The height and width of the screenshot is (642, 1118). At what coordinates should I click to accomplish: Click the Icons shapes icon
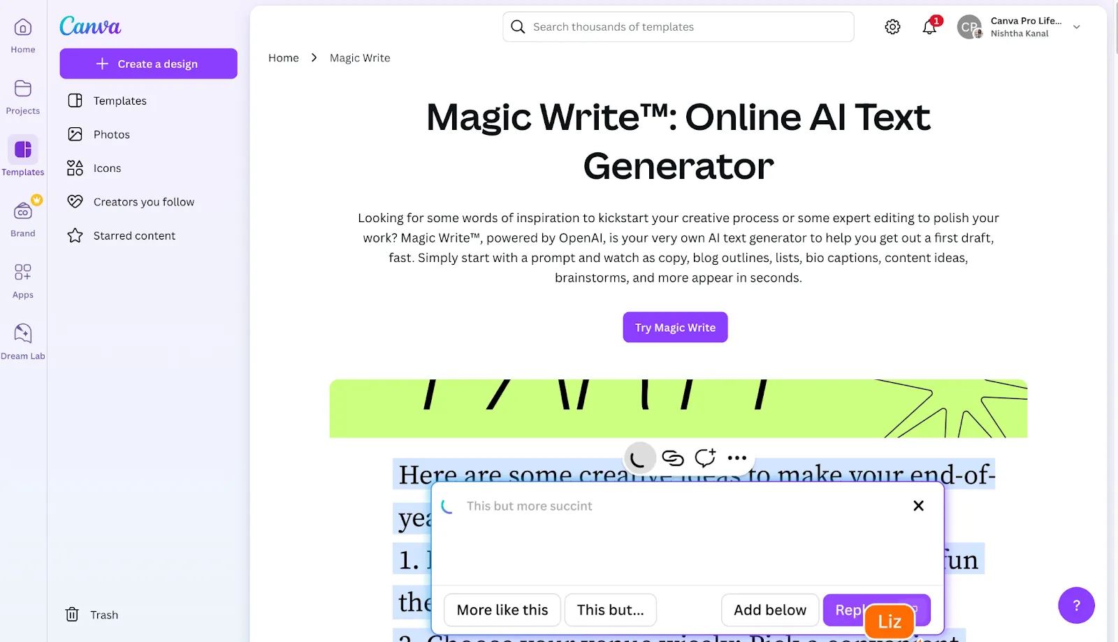pyautogui.click(x=75, y=168)
